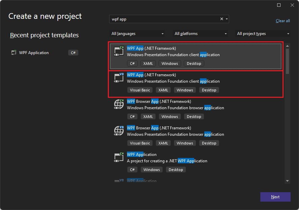Image resolution: width=299 pixels, height=210 pixels.
Task: Click the VB WPF Browser App globe icon
Action: [x=119, y=131]
